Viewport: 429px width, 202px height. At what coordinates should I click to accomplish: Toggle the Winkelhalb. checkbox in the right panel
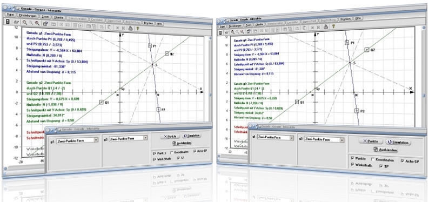353,165
